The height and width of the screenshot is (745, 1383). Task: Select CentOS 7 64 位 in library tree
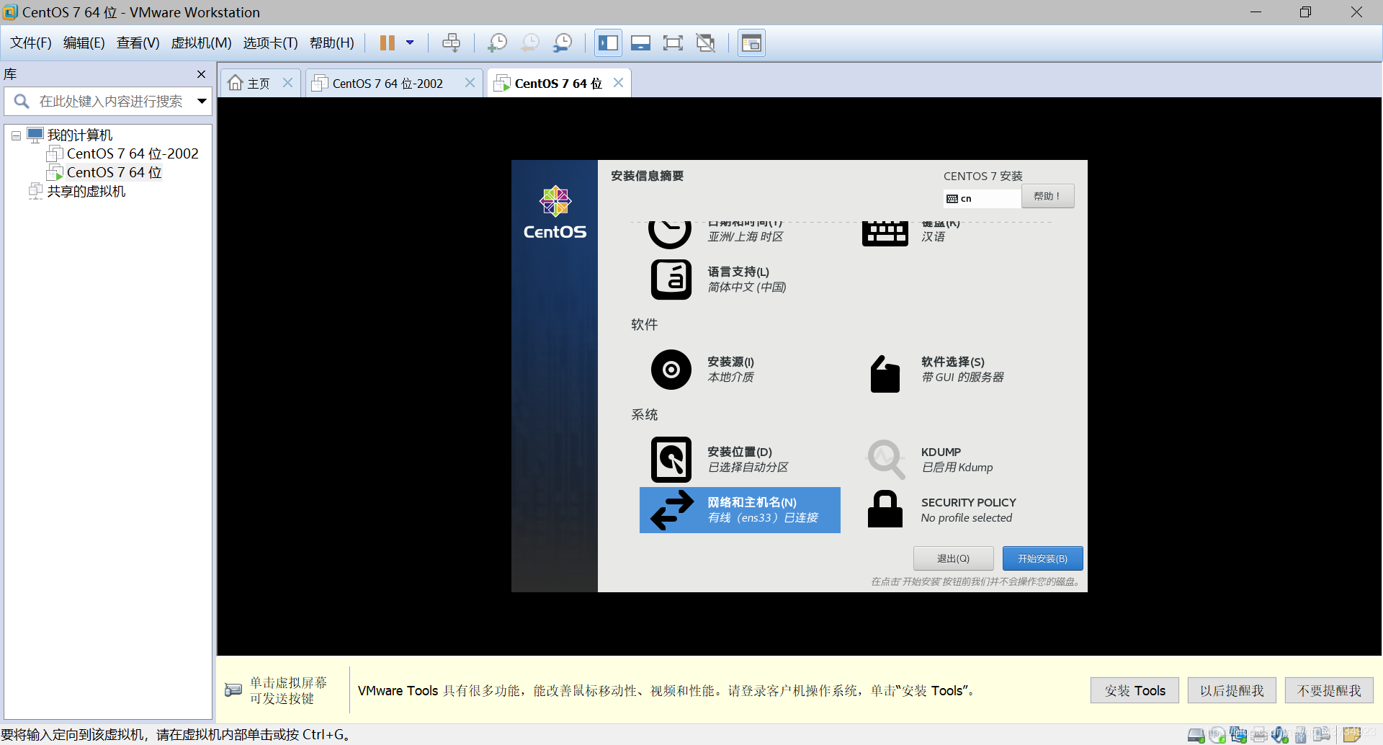pos(114,172)
